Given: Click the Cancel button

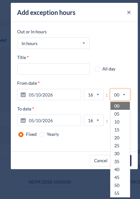Looking at the screenshot, I should pyautogui.click(x=101, y=161).
